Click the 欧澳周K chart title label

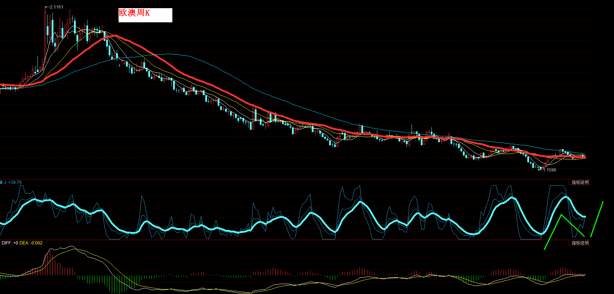tap(134, 13)
